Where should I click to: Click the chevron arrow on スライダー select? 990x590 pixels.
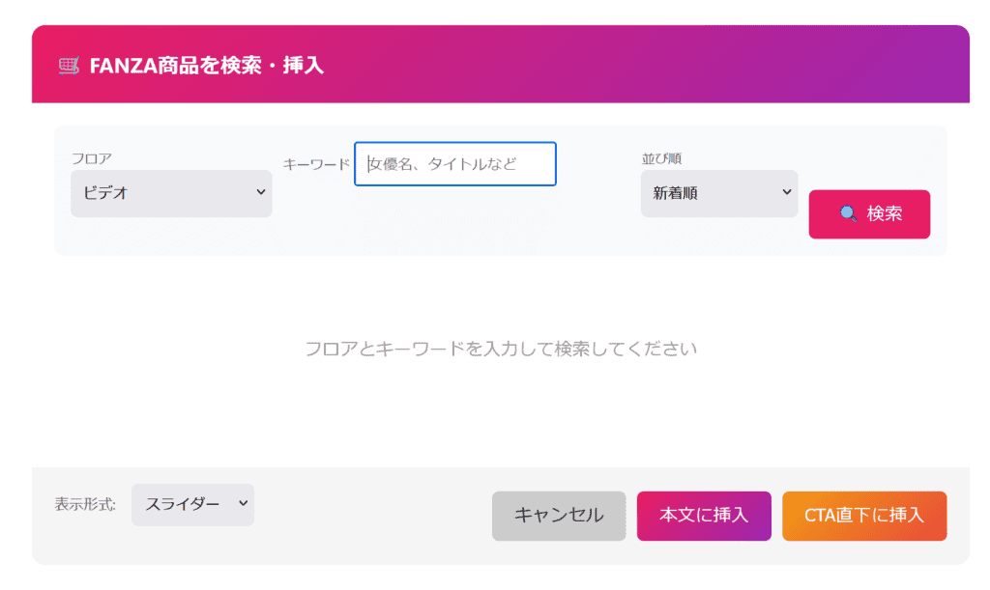coord(243,503)
